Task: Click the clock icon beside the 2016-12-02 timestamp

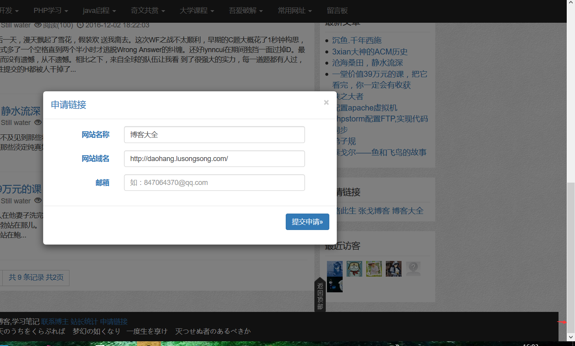Action: click(80, 25)
